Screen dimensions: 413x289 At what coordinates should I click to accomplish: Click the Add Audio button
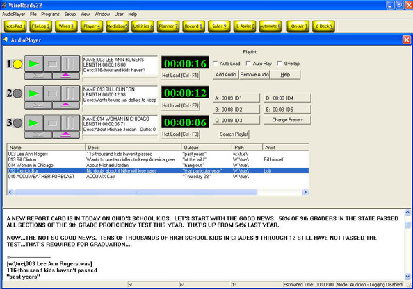click(x=226, y=75)
